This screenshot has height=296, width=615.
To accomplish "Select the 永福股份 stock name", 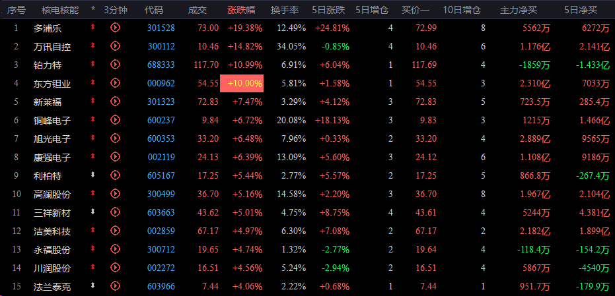I will (52, 249).
